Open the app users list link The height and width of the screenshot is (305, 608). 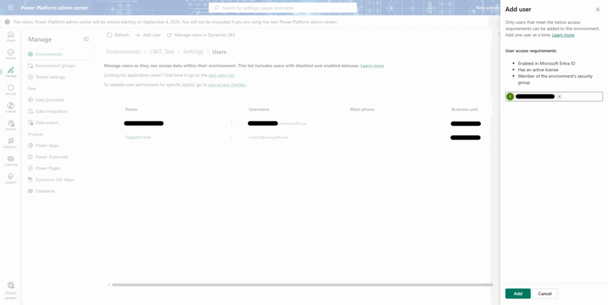pyautogui.click(x=221, y=75)
